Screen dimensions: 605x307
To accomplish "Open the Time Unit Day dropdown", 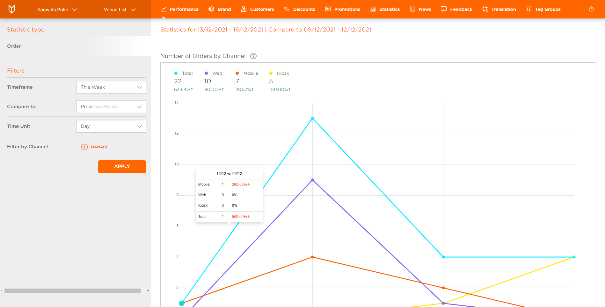I will point(111,126).
